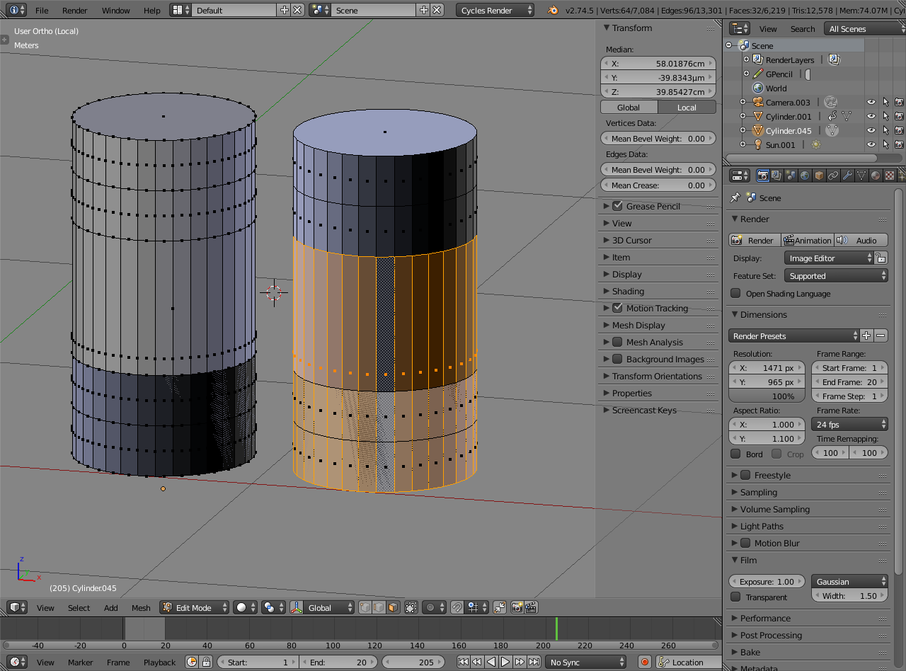Toggle visibility eye for Cylinder.001
Screen dimensions: 906x671
[x=871, y=117]
